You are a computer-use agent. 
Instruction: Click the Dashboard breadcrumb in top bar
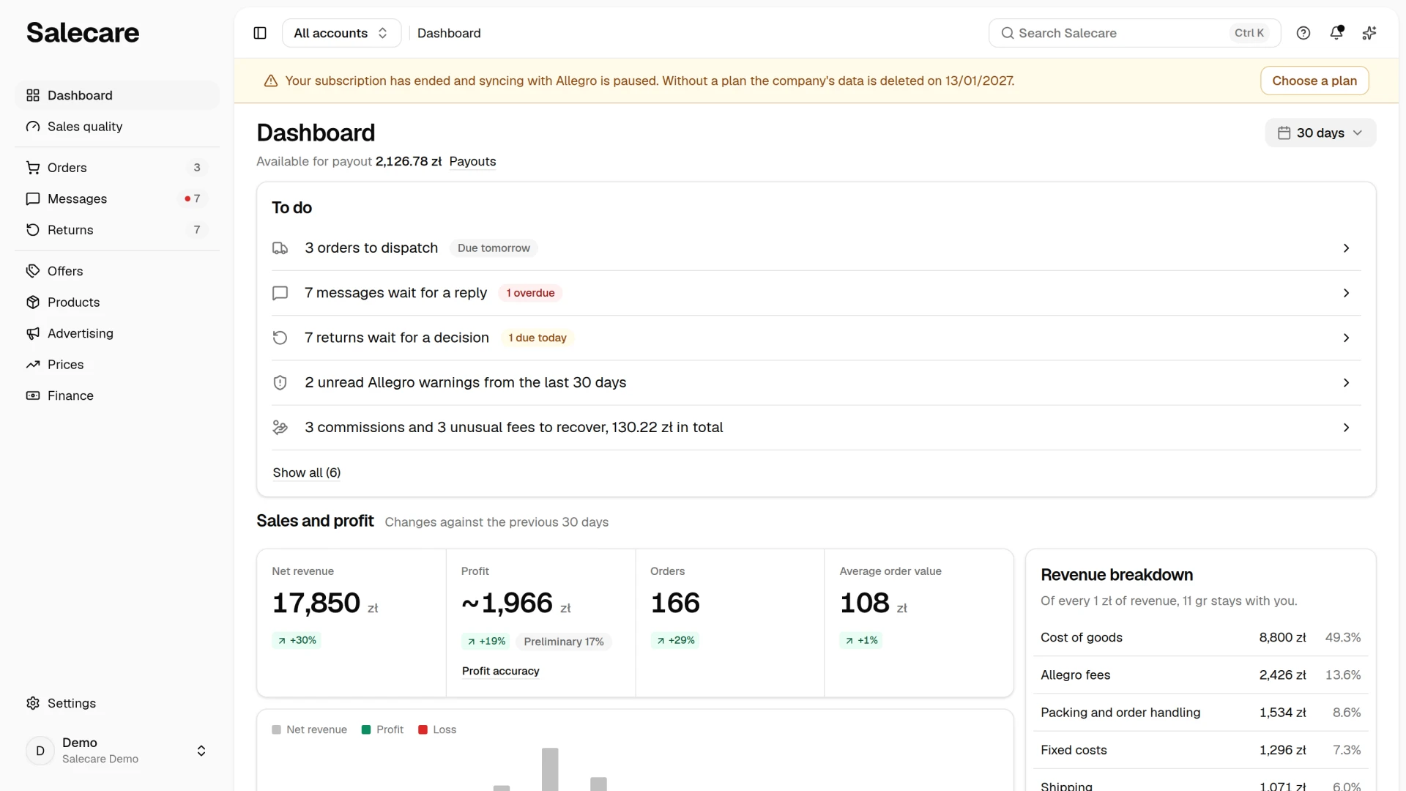(449, 33)
